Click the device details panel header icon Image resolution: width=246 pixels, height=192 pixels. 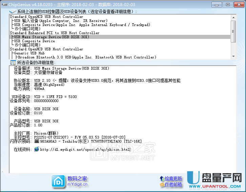[x=13, y=63]
